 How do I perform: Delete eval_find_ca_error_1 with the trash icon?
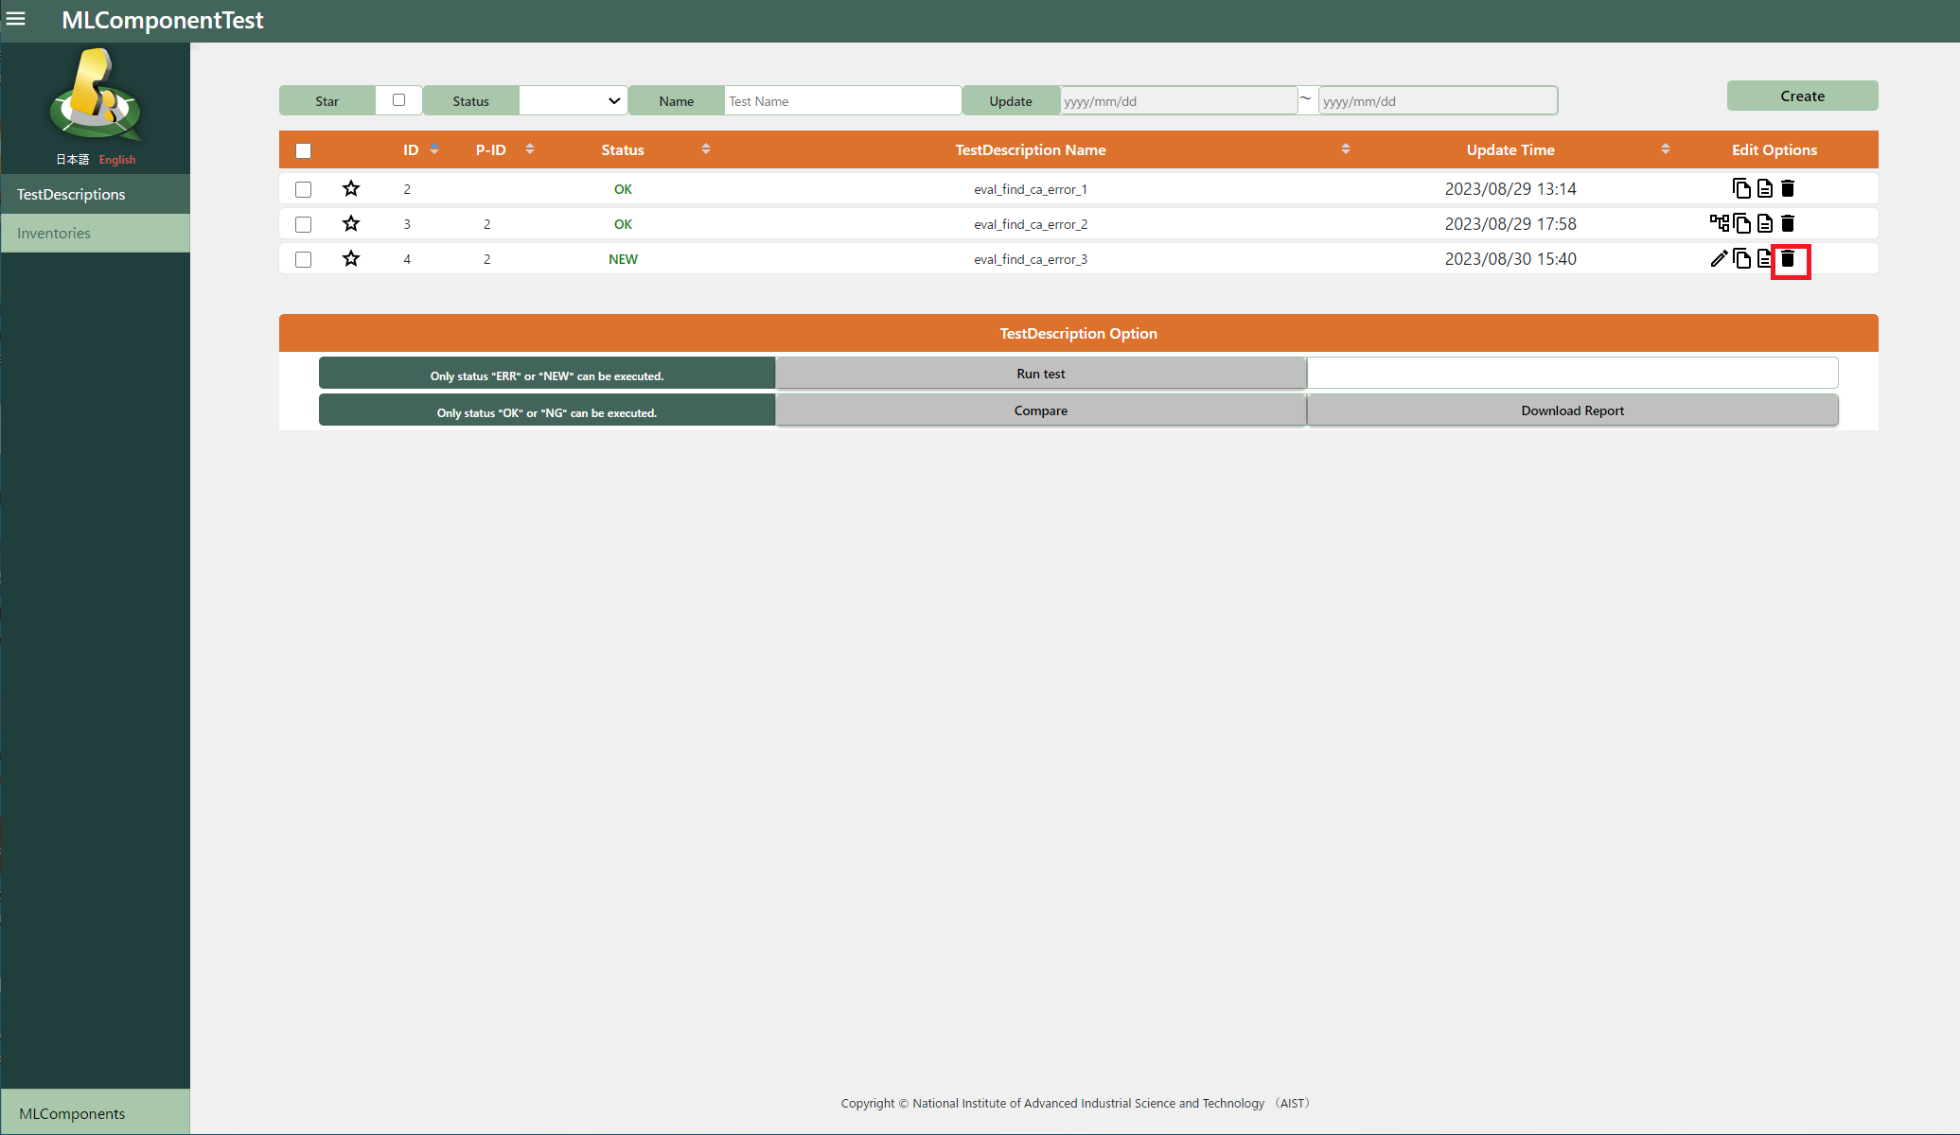coord(1788,188)
